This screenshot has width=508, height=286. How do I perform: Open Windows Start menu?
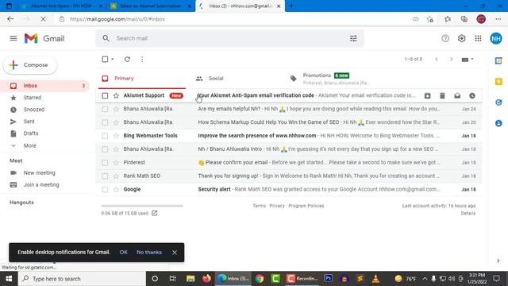click(x=9, y=279)
